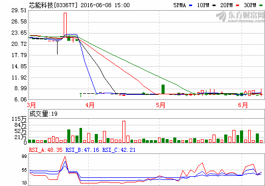Click the 5PMA legend label
The height and width of the screenshot is (186, 265).
pos(179,5)
